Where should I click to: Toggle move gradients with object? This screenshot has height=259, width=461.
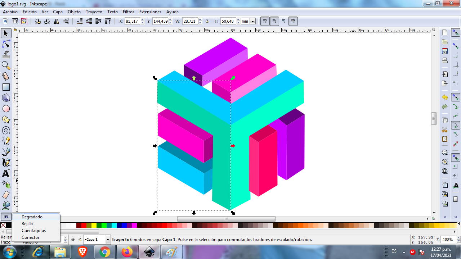[284, 21]
